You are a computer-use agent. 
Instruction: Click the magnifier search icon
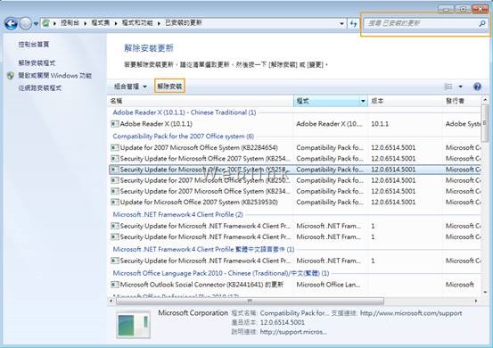click(482, 23)
